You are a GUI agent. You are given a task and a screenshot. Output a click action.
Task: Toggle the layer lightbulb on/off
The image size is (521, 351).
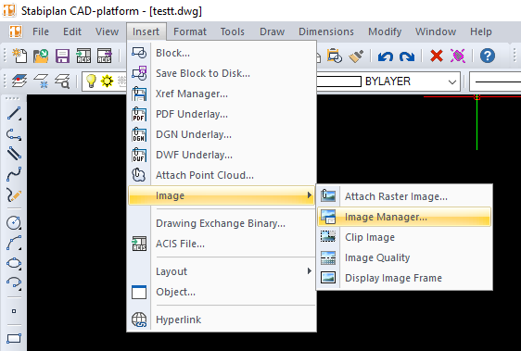pos(91,81)
